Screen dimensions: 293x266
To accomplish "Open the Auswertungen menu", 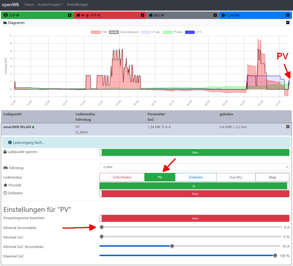I will (50, 5).
